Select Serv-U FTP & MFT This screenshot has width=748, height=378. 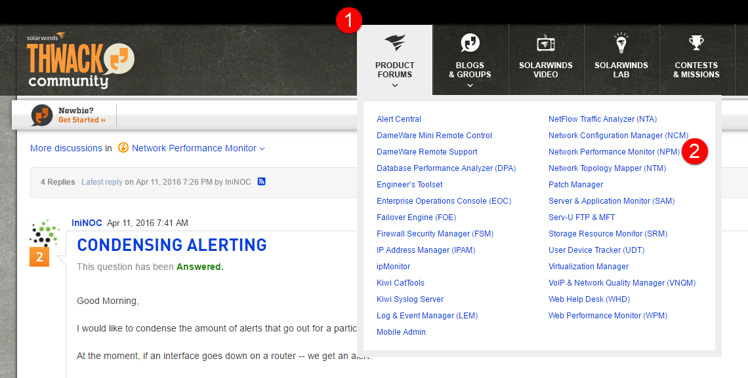(581, 217)
